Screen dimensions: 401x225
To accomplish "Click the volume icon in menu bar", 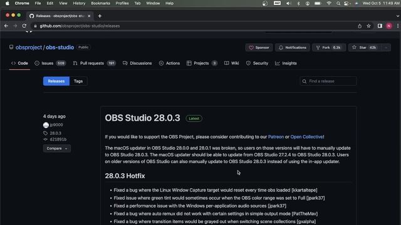I will pos(288,3).
